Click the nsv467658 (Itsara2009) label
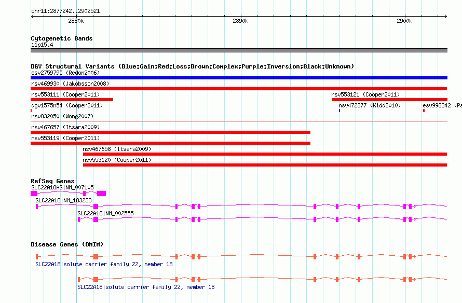 coord(117,149)
